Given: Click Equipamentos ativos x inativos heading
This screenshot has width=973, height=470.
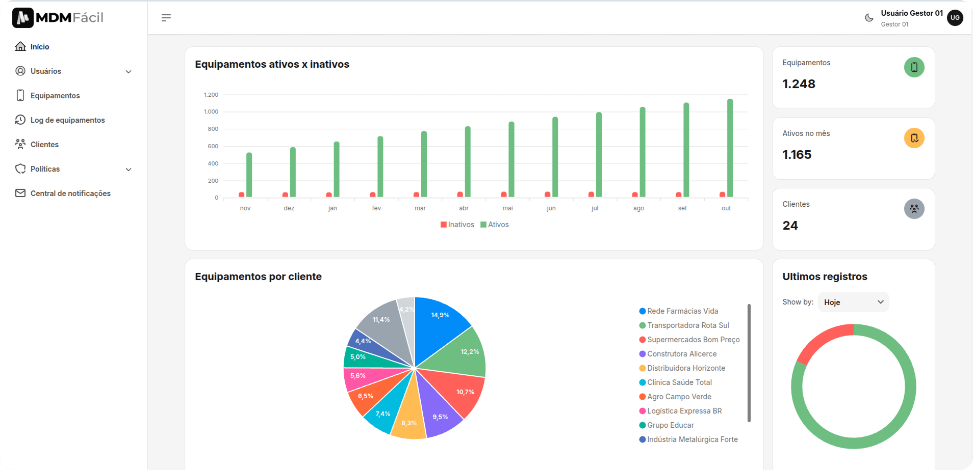Looking at the screenshot, I should 272,64.
